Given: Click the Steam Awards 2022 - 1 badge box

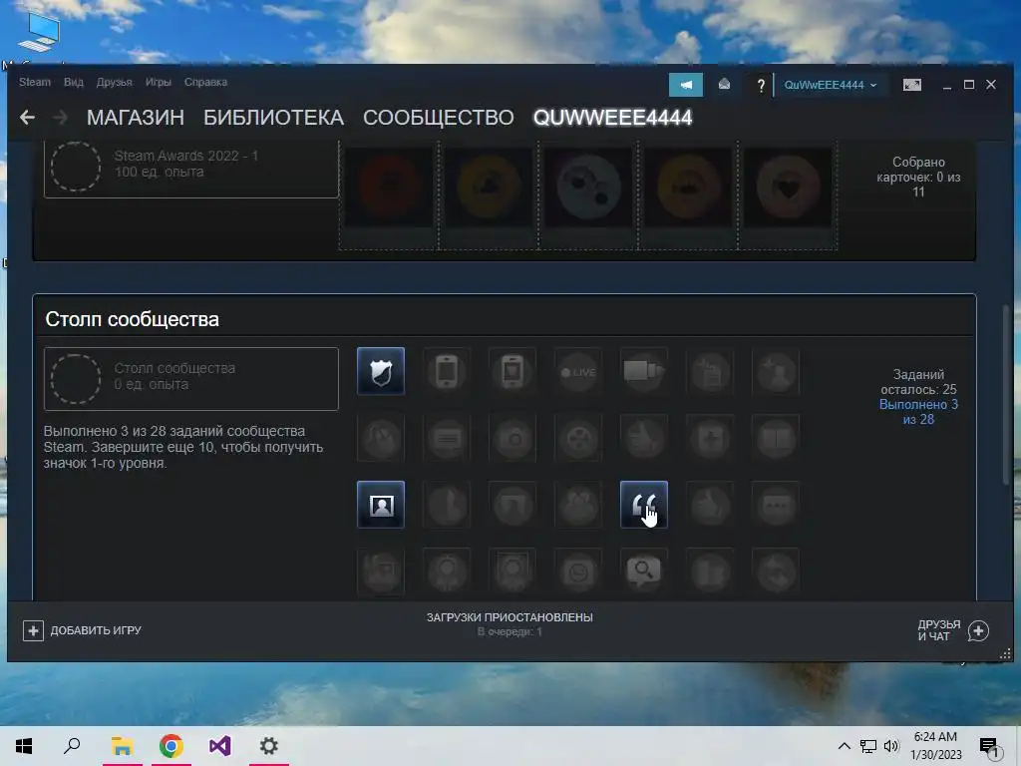Looking at the screenshot, I should tap(190, 169).
